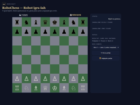Click the black king piece
The image size is (140, 105).
click(x=55, y=22)
